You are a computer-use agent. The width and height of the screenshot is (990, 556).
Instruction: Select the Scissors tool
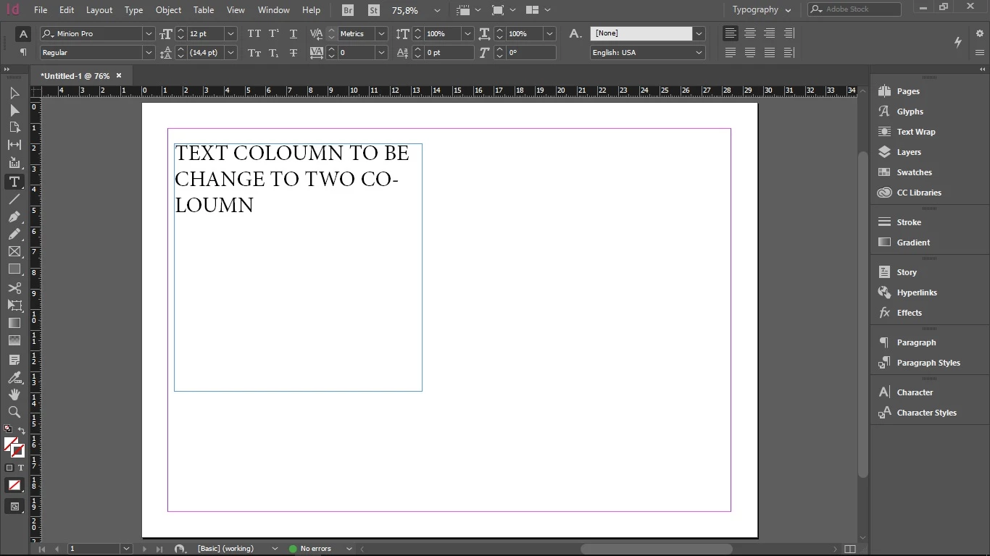click(x=14, y=287)
